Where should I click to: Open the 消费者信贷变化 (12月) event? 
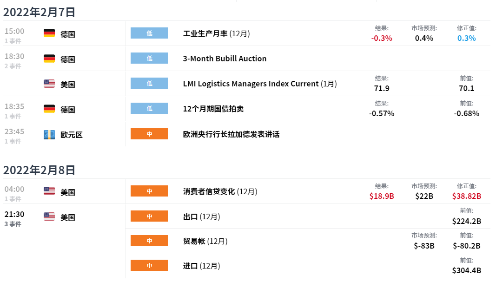pos(220,191)
